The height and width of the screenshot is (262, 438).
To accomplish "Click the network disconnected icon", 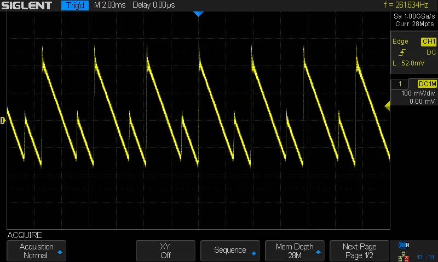I will point(404,257).
